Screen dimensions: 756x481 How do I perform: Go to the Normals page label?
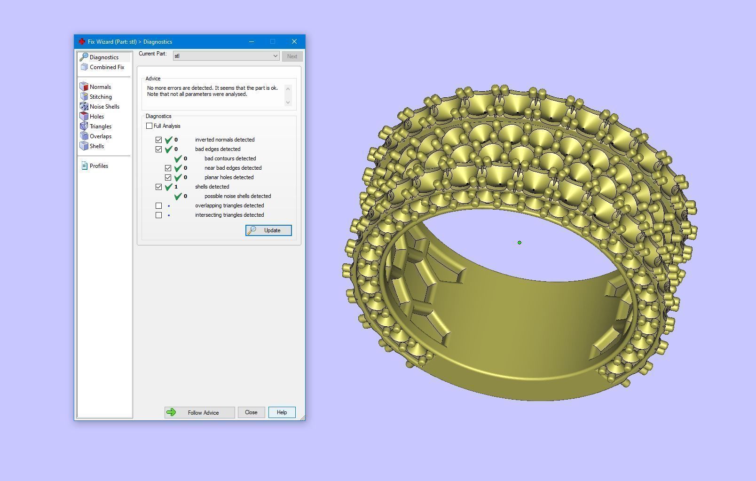point(100,87)
